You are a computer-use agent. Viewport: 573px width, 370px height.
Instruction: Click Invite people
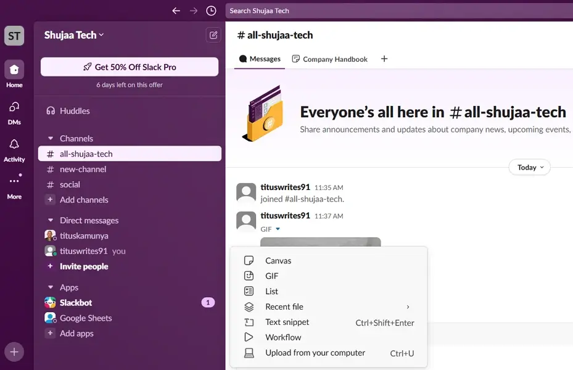coord(130,266)
